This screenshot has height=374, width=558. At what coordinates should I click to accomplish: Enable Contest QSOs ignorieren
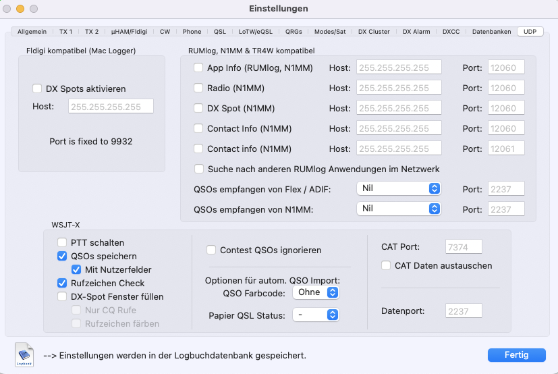[x=212, y=250]
